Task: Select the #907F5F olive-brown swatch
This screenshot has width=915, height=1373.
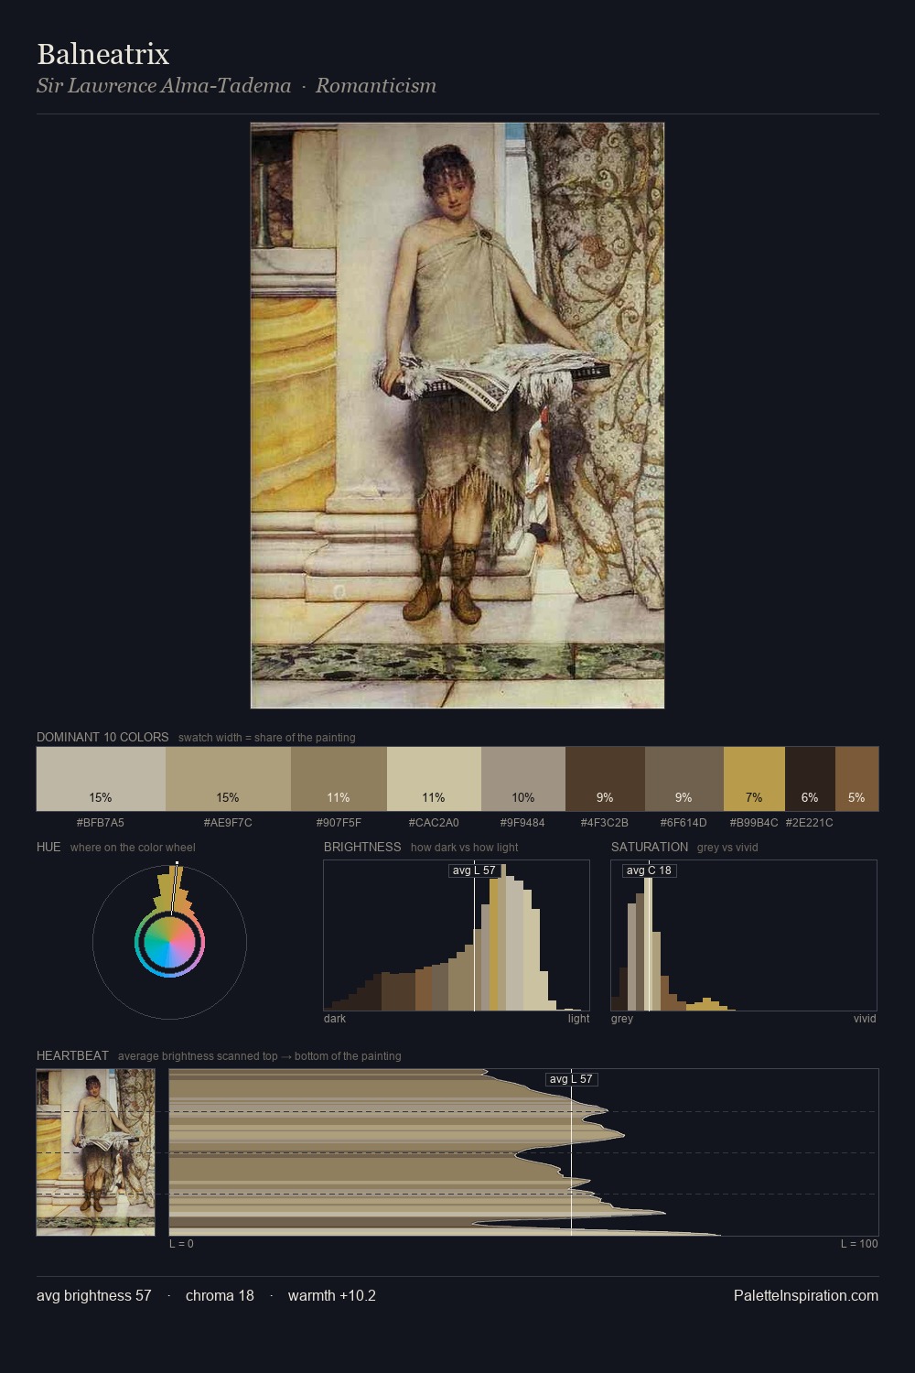Action: tap(339, 779)
